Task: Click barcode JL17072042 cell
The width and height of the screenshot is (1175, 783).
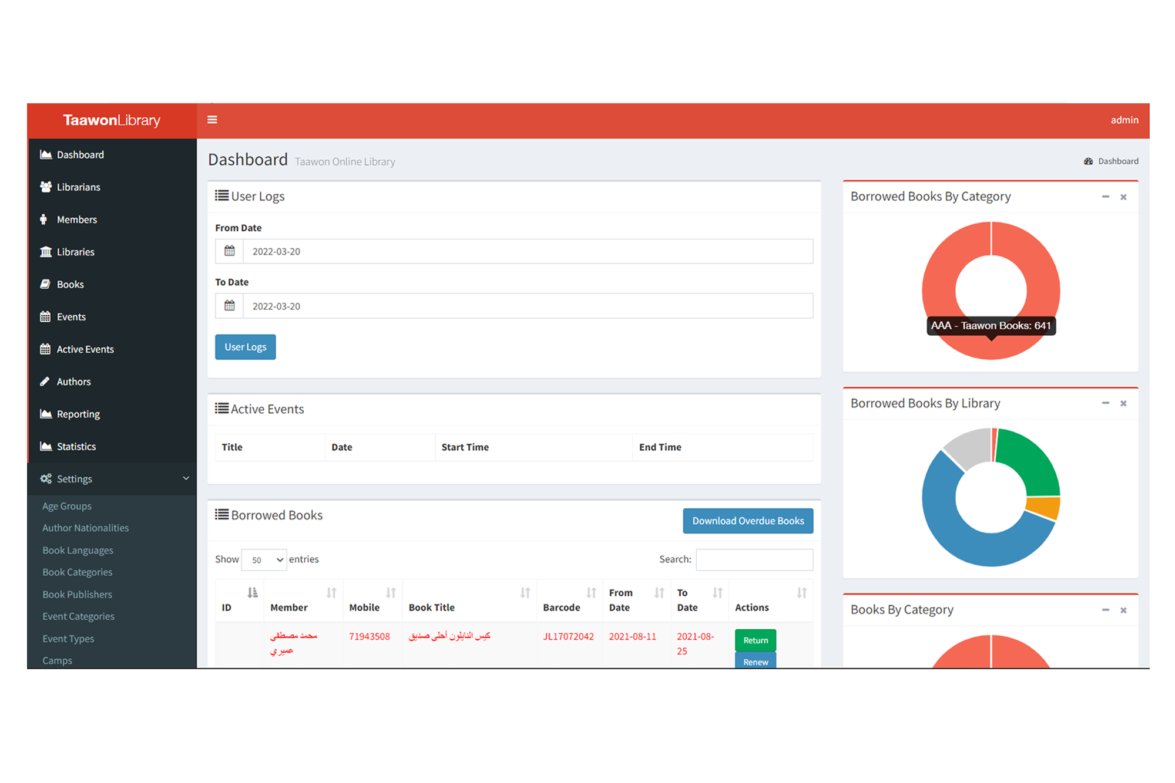Action: coord(568,636)
